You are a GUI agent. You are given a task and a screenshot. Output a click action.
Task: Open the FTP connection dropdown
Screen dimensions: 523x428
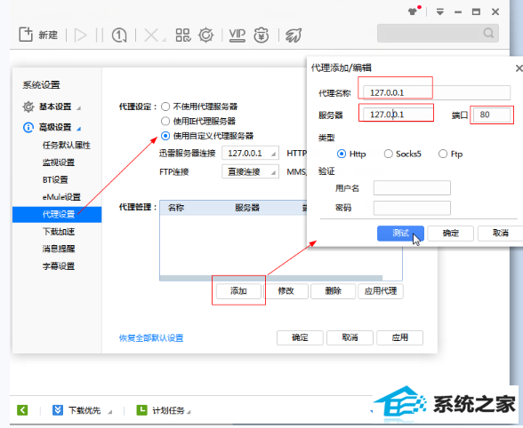(x=250, y=172)
